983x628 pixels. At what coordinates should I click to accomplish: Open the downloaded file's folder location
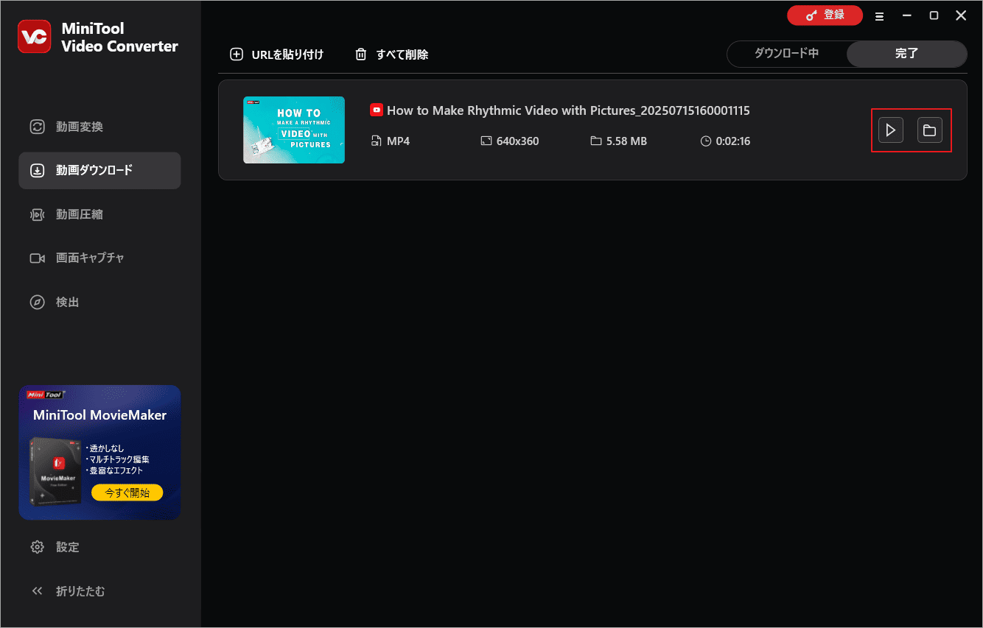pos(930,130)
